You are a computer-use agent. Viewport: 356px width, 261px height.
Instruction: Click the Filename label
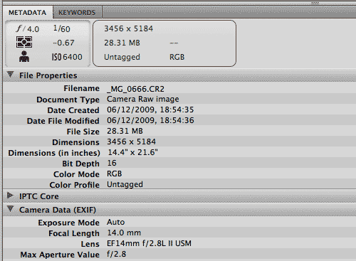pos(81,88)
